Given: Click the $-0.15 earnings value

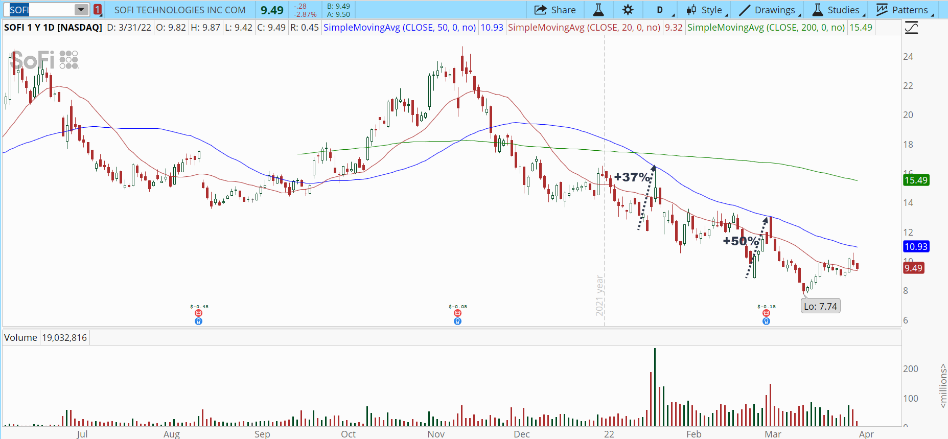Looking at the screenshot, I should 767,307.
